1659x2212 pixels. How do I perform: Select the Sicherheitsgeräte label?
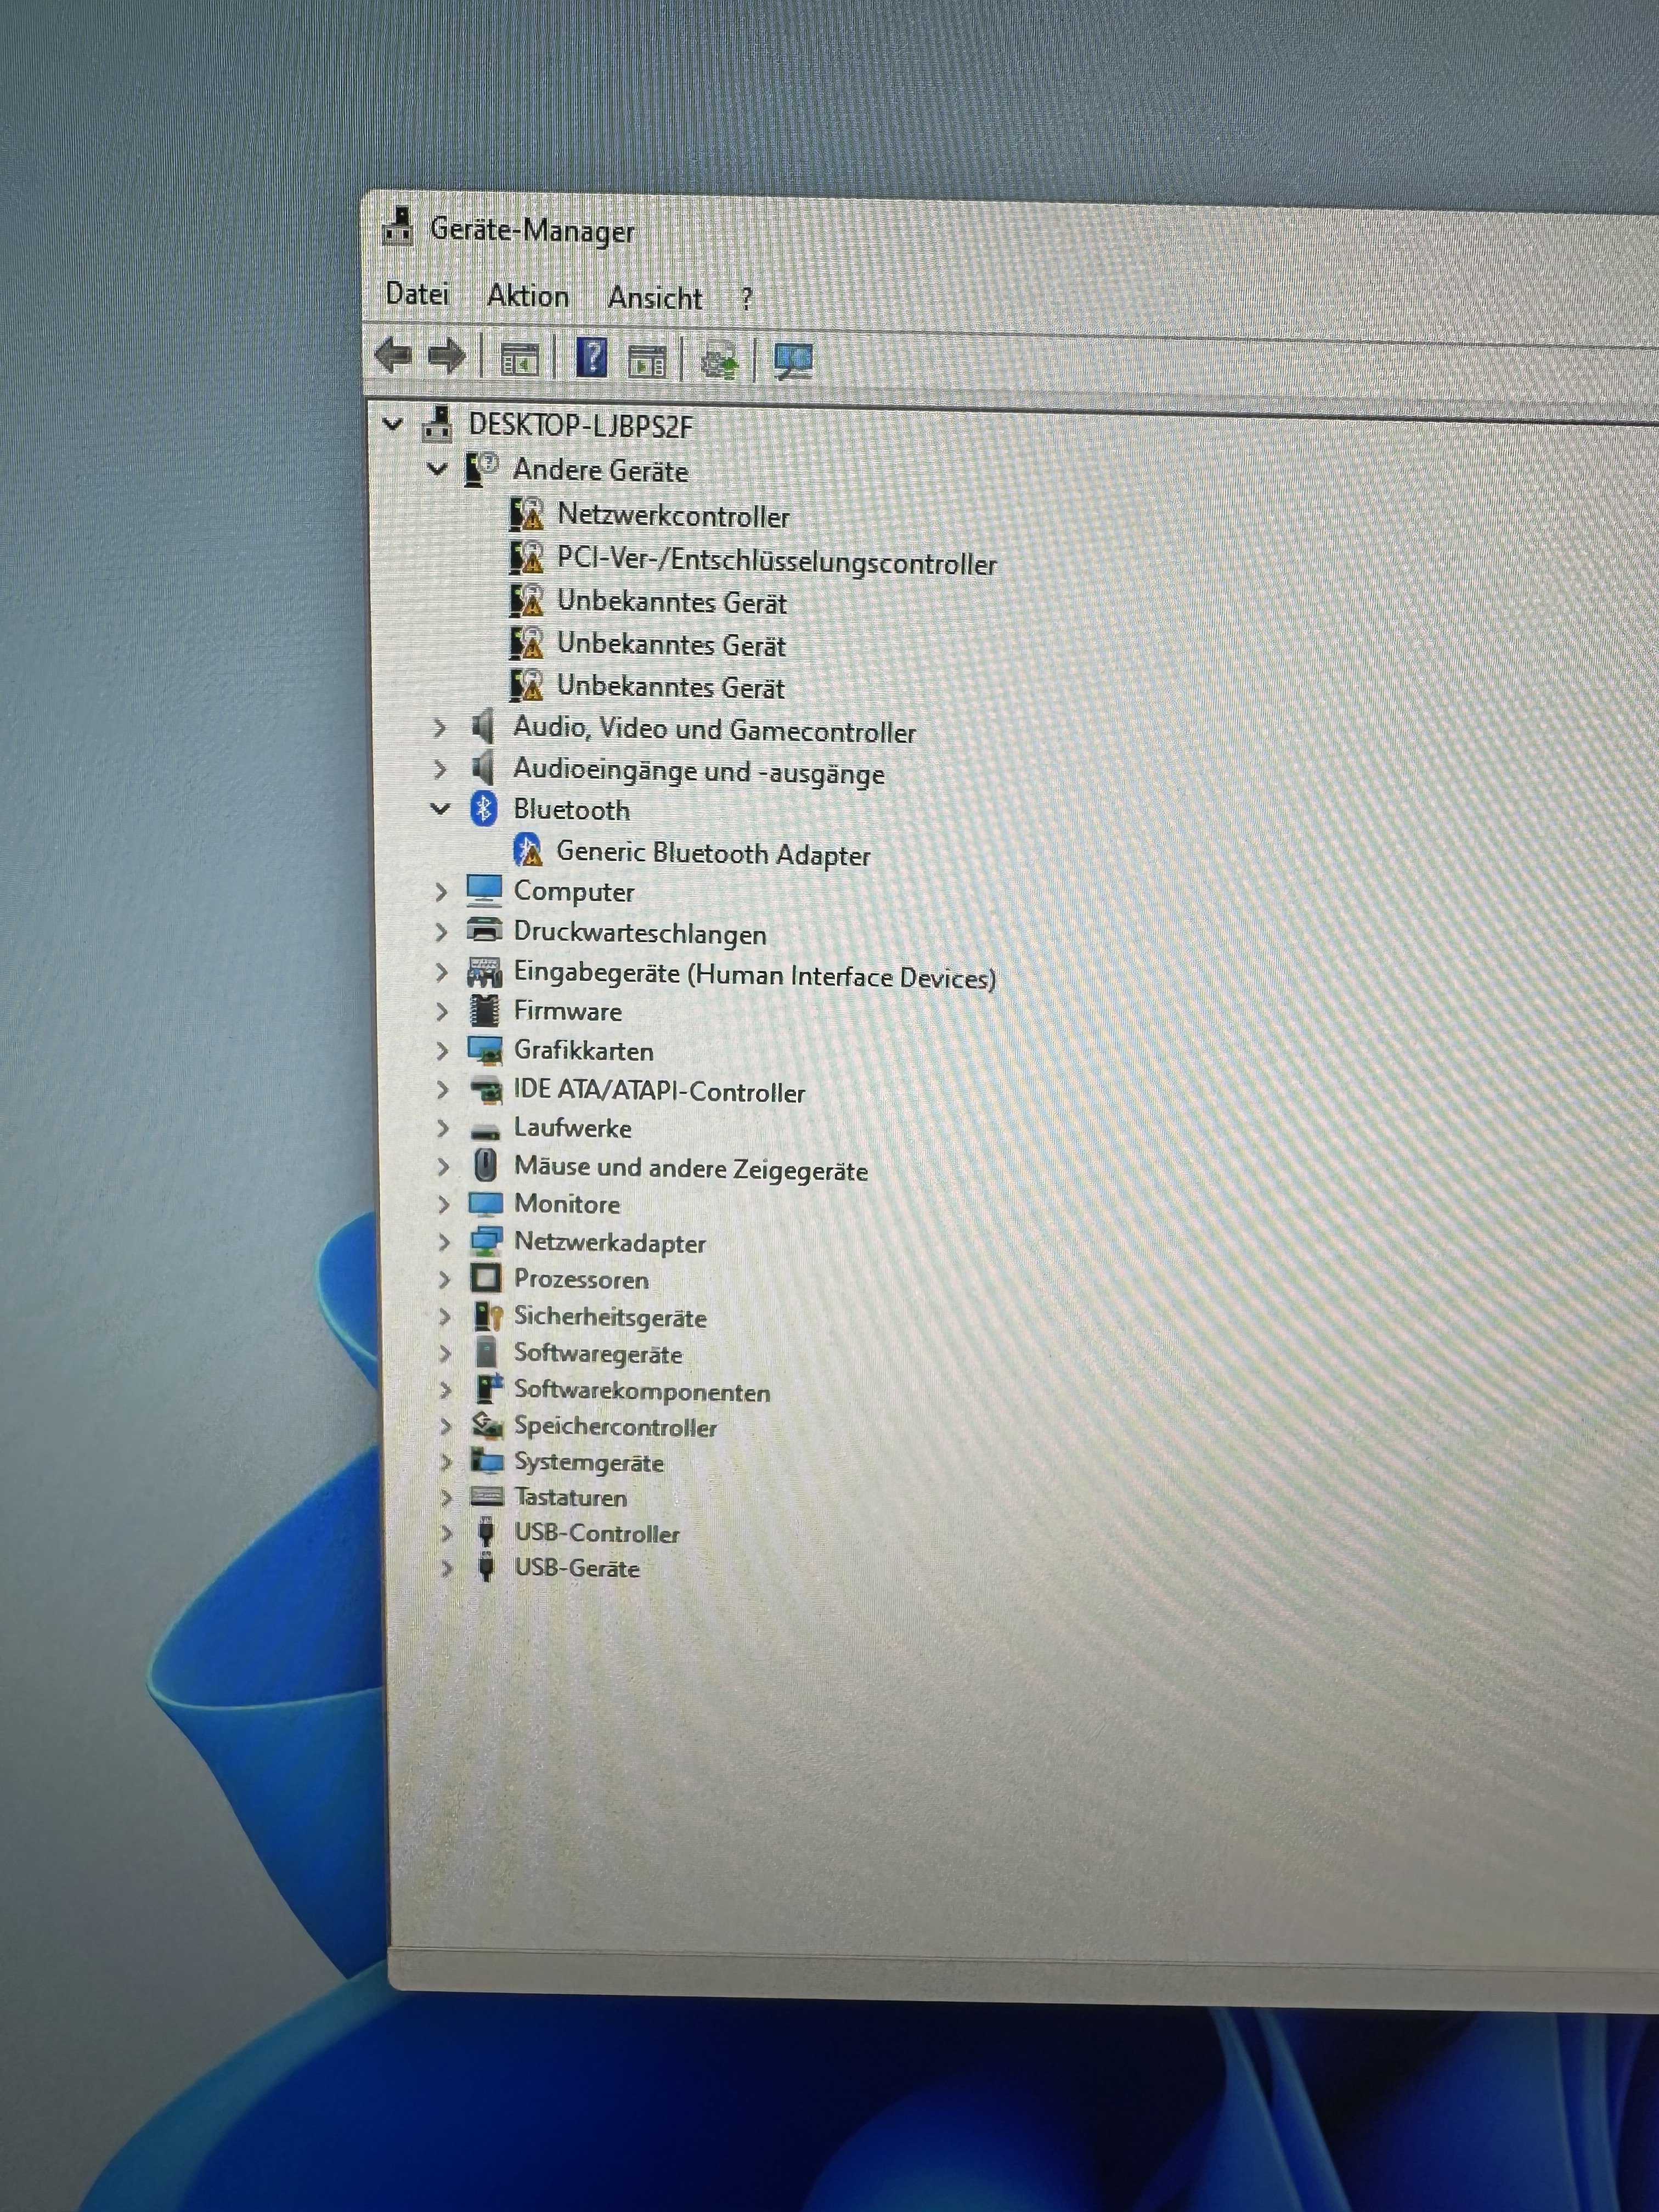[x=610, y=1317]
